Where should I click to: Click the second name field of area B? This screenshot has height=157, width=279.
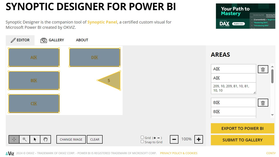pos(234,112)
